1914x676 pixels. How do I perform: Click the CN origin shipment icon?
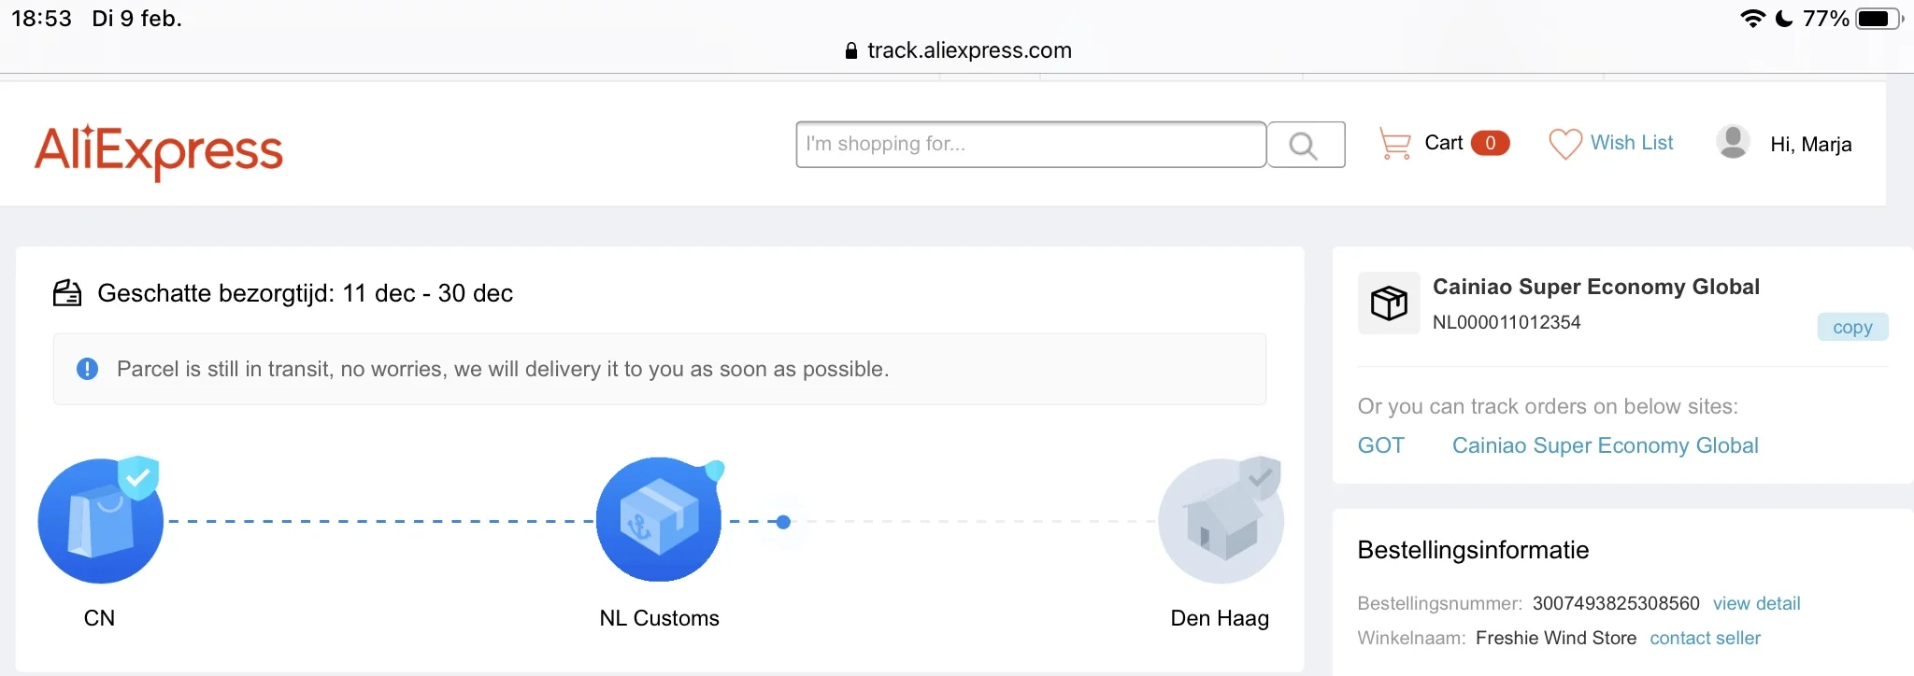click(x=101, y=520)
